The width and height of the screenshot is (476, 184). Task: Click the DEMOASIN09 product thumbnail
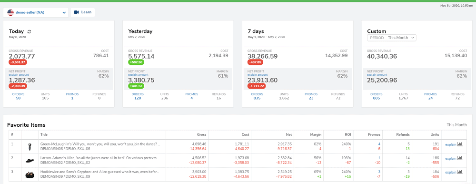click(30, 174)
